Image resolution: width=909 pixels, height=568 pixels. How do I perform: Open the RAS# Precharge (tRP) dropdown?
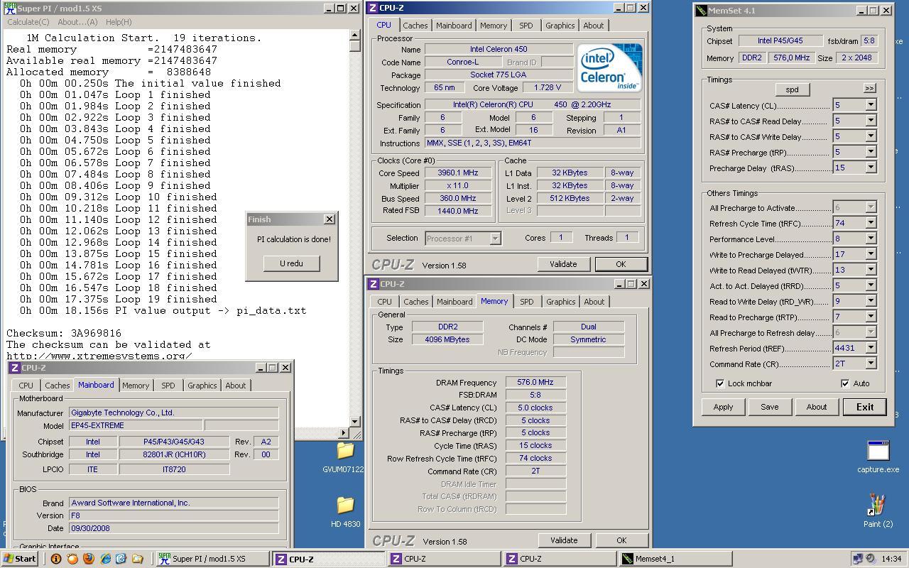871,152
